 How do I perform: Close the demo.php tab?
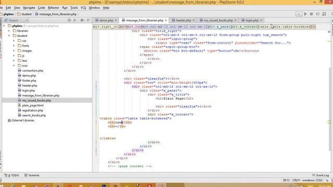[116, 20]
